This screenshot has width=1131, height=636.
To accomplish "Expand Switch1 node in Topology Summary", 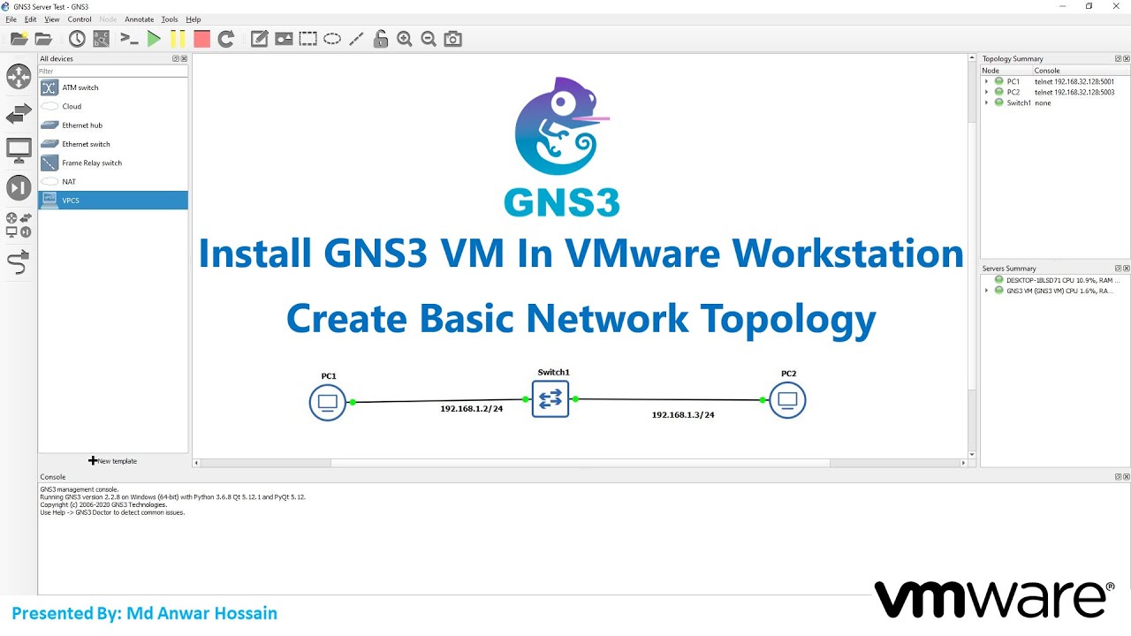I will tap(987, 102).
